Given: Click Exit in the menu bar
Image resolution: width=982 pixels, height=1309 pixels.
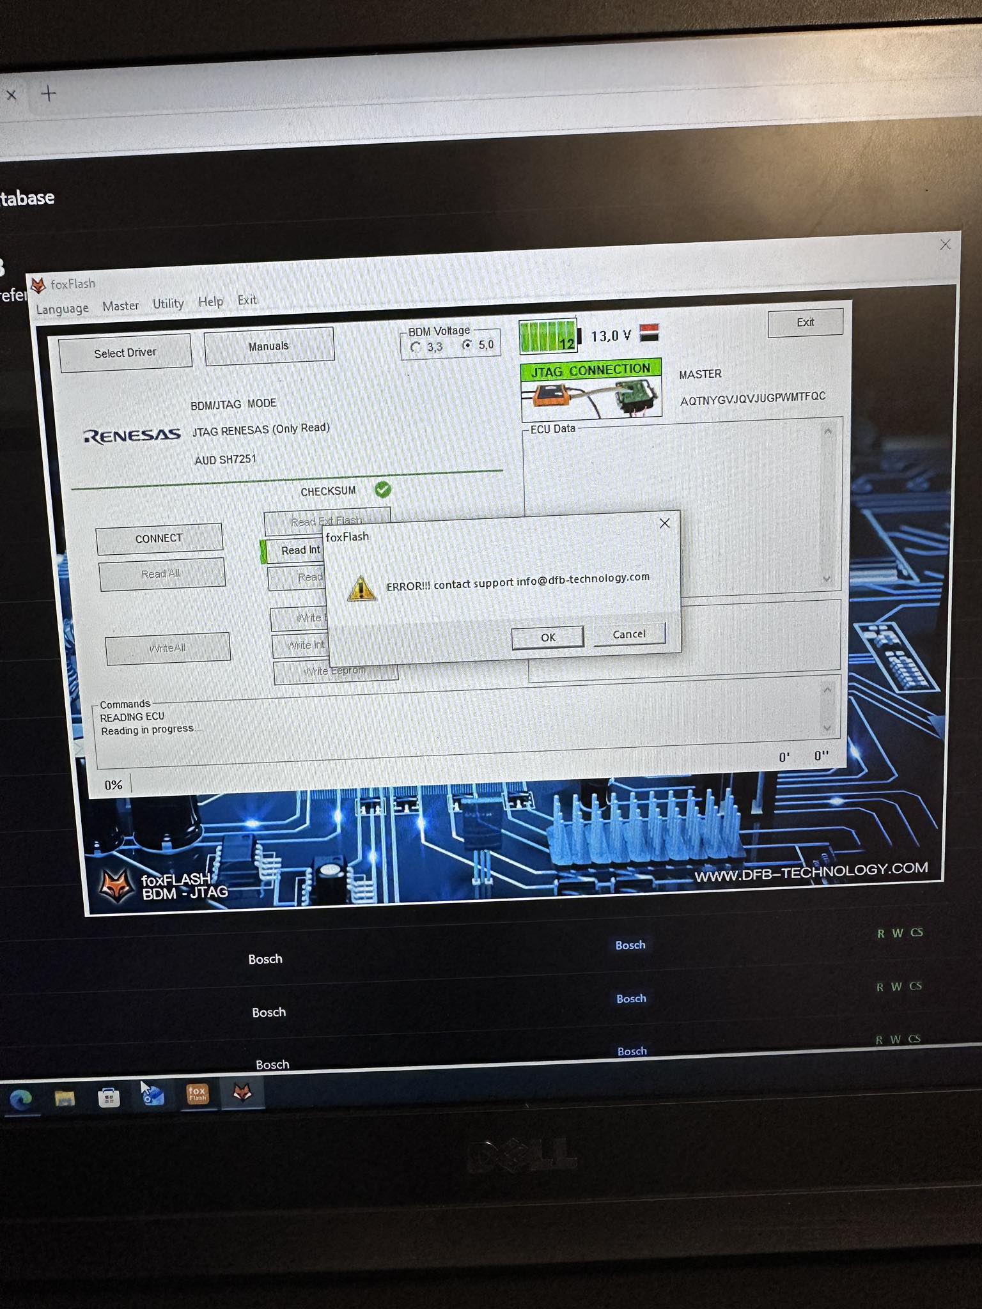Looking at the screenshot, I should pyautogui.click(x=247, y=300).
